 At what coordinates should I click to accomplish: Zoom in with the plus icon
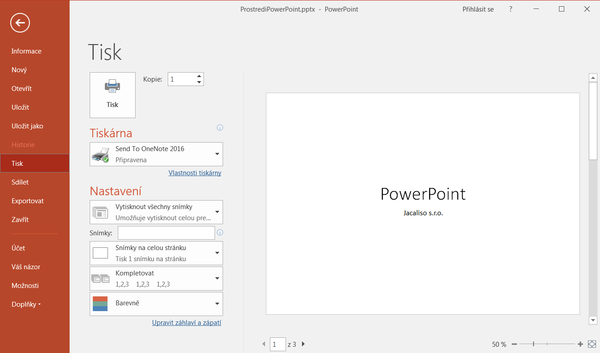click(580, 344)
